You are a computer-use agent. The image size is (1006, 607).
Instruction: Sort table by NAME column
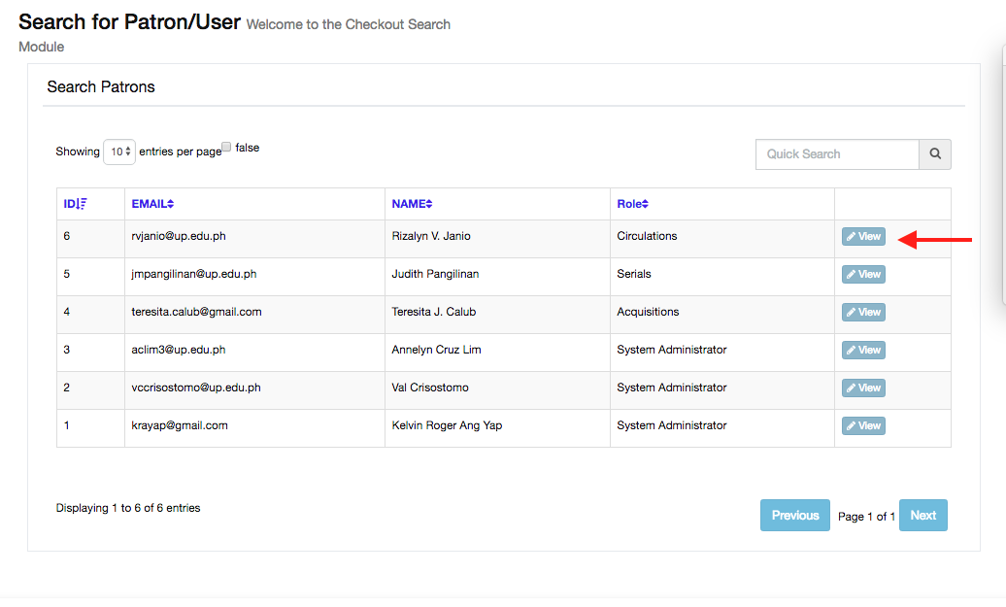click(x=412, y=204)
